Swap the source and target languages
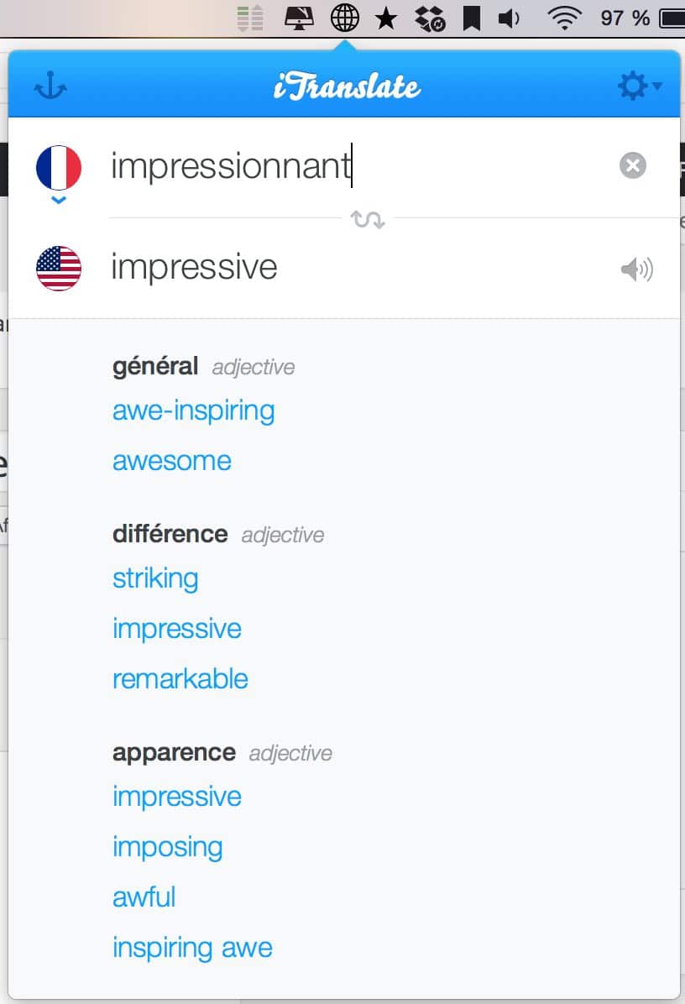685x1004 pixels. pos(368,220)
